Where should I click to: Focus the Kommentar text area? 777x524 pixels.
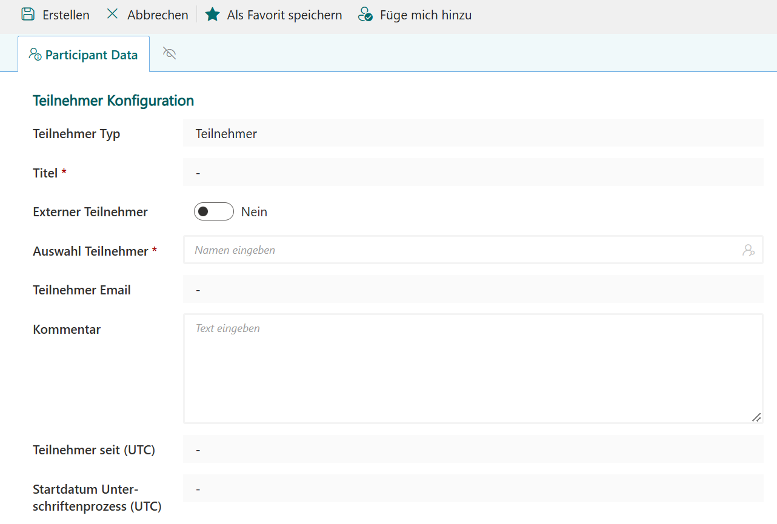[x=473, y=368]
